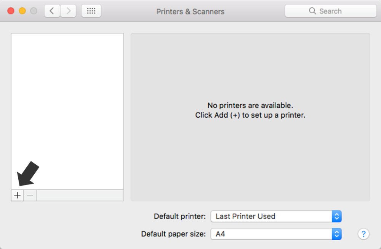This screenshot has height=249, width=381.
Task: Click the Remove (–) printer button
Action: [x=30, y=195]
